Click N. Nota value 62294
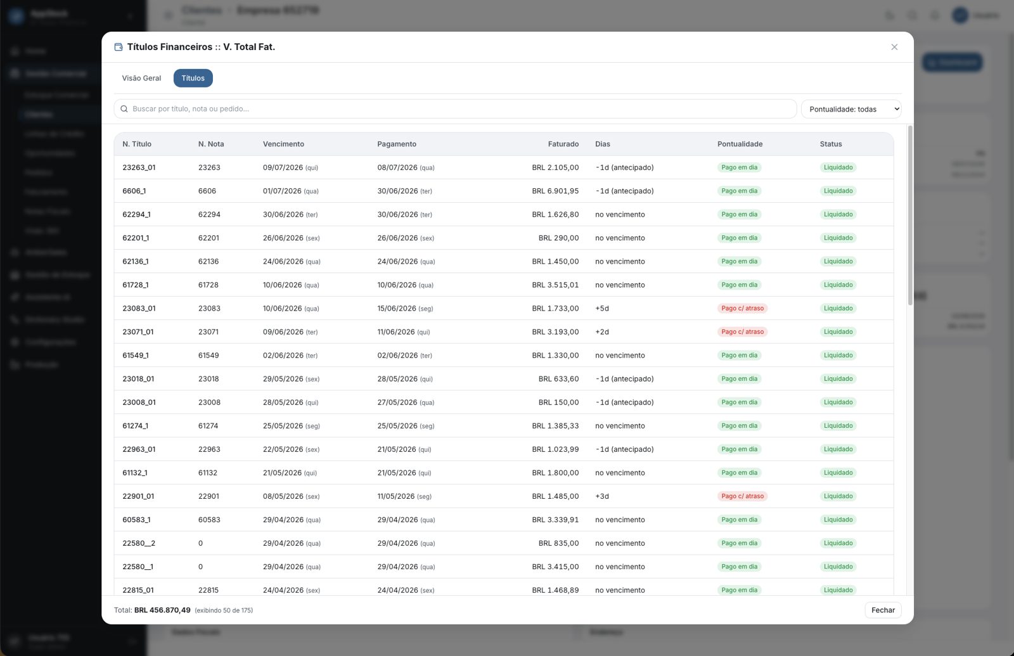This screenshot has width=1014, height=656. [209, 214]
